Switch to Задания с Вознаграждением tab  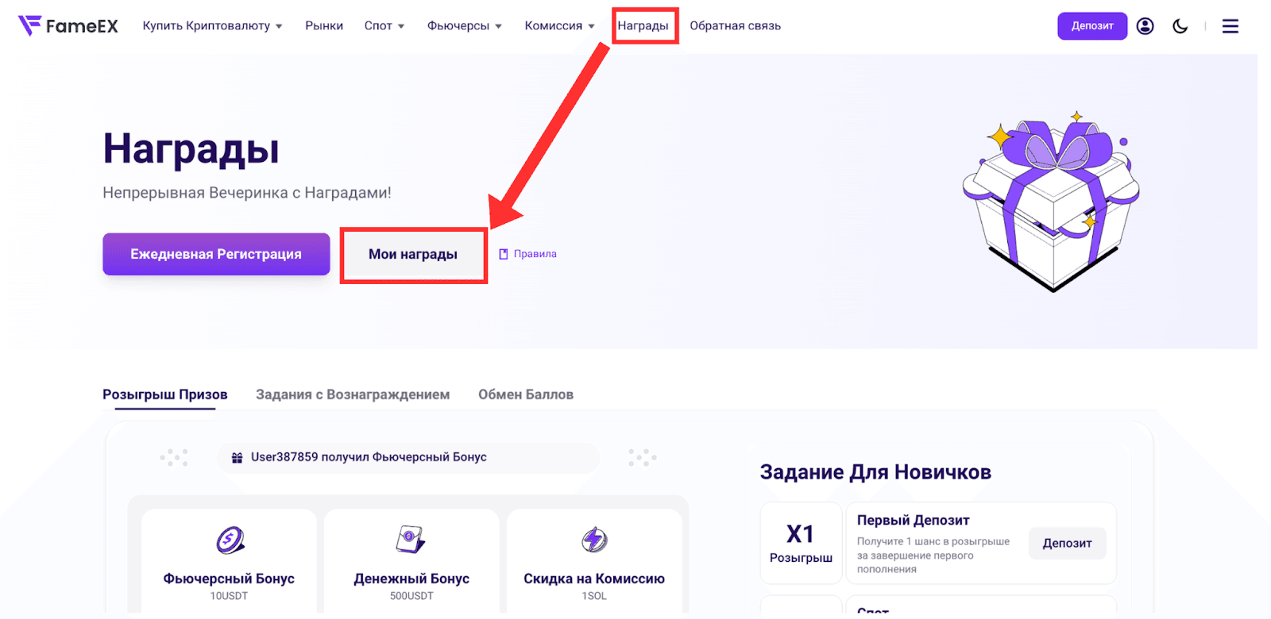click(x=353, y=394)
